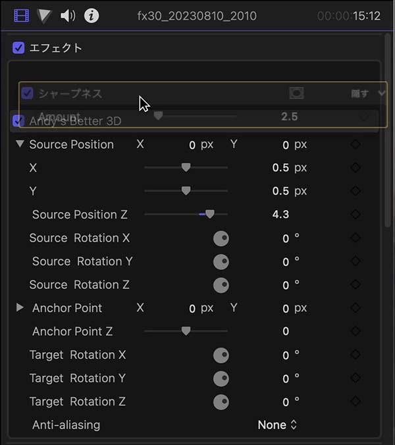
Task: Open the Info inspector icon
Action: coord(92,16)
